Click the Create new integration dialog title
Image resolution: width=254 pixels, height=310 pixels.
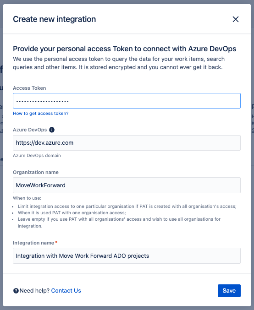point(55,19)
